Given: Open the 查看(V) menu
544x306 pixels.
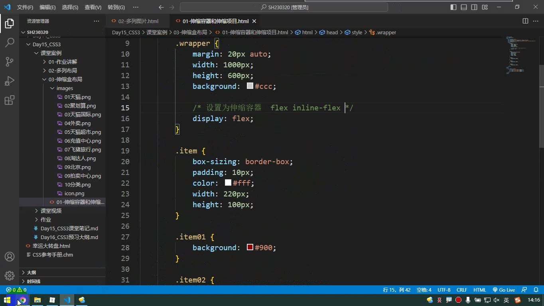Looking at the screenshot, I should point(93,7).
